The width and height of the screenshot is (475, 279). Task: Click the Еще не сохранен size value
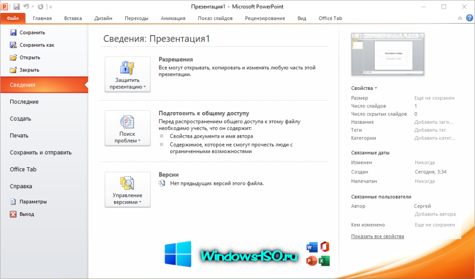(434, 98)
